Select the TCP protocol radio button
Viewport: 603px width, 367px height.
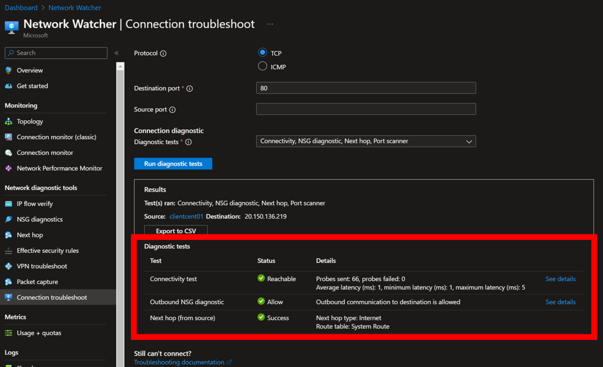pyautogui.click(x=262, y=52)
